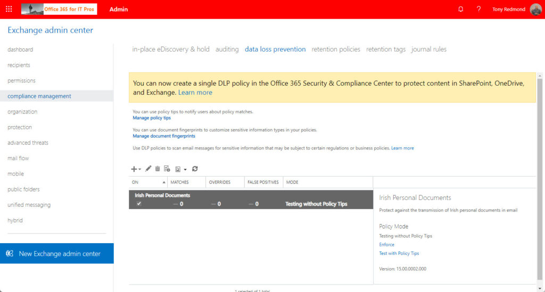Open mail flow in the sidebar
Screen dimensions: 545x292
[18, 158]
